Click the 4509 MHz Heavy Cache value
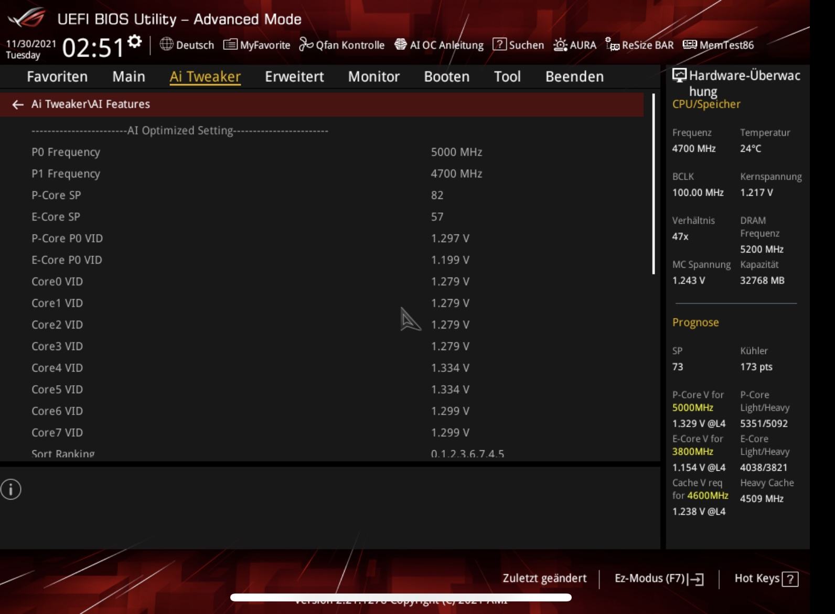The width and height of the screenshot is (835, 614). (x=762, y=499)
